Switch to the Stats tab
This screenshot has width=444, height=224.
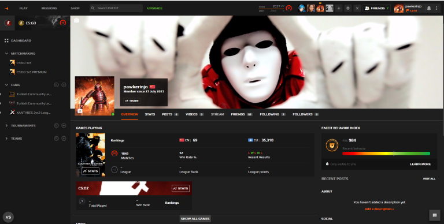pyautogui.click(x=150, y=114)
